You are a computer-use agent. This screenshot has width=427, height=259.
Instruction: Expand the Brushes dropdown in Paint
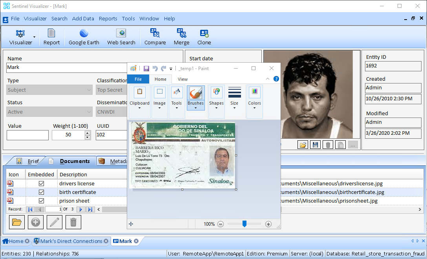point(195,107)
